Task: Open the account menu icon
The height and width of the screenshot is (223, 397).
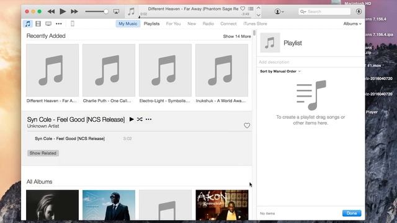Action: 279,11
